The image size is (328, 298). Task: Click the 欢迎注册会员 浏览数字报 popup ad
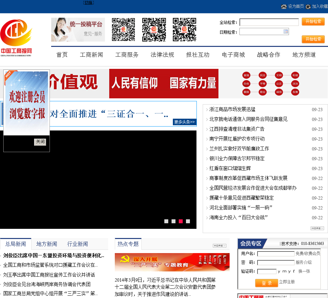pyautogui.click(x=27, y=103)
